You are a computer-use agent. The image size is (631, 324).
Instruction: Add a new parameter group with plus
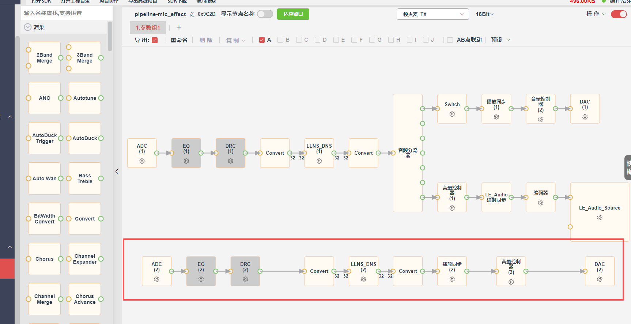179,27
